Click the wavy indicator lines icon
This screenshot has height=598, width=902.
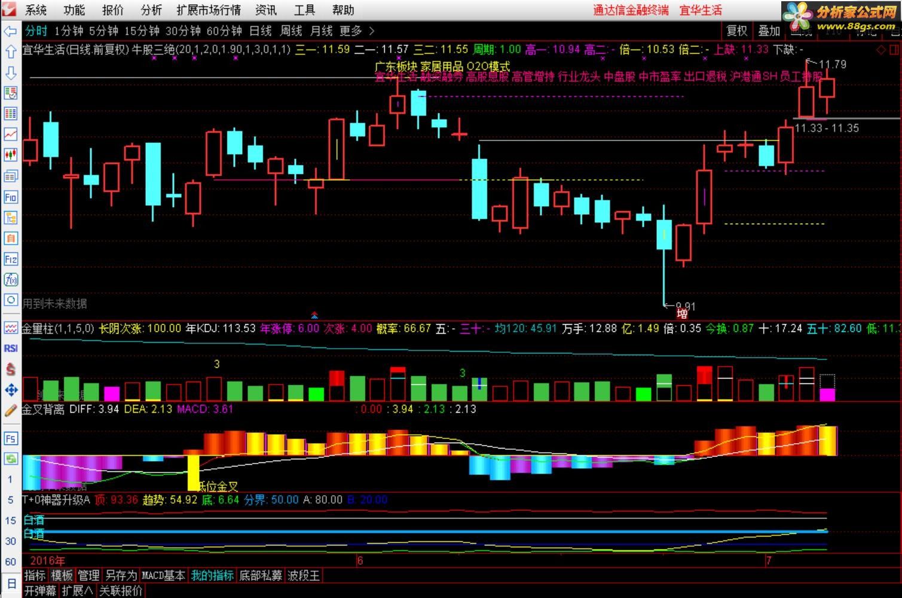click(x=10, y=328)
